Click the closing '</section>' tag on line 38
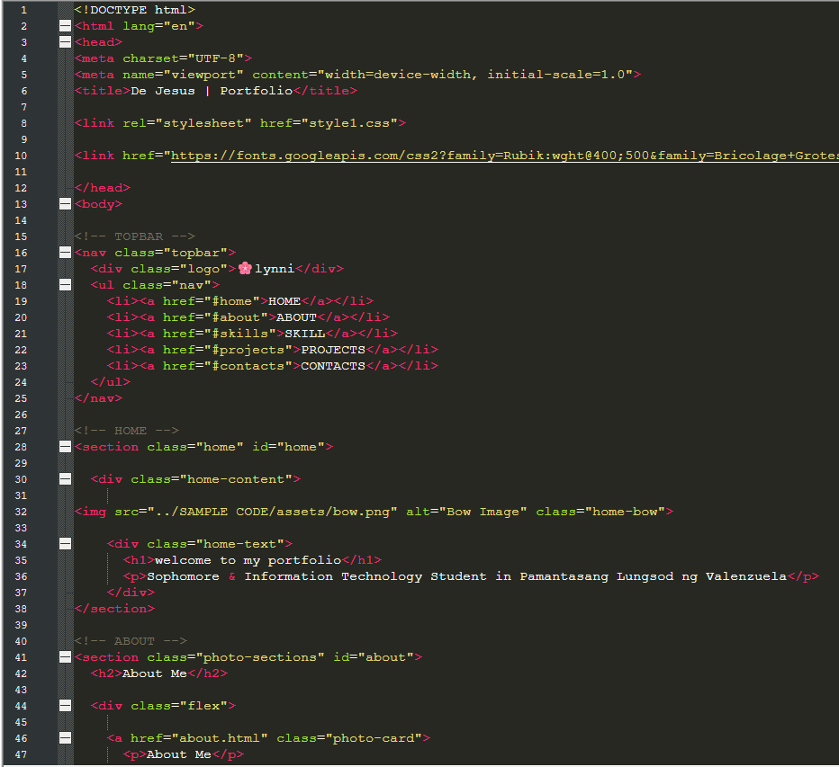Image resolution: width=839 pixels, height=767 pixels. (x=114, y=609)
